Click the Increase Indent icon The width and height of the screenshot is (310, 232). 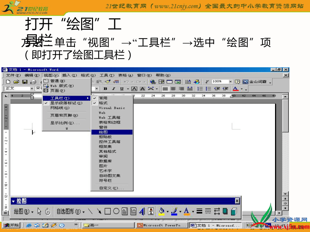tap(225, 89)
